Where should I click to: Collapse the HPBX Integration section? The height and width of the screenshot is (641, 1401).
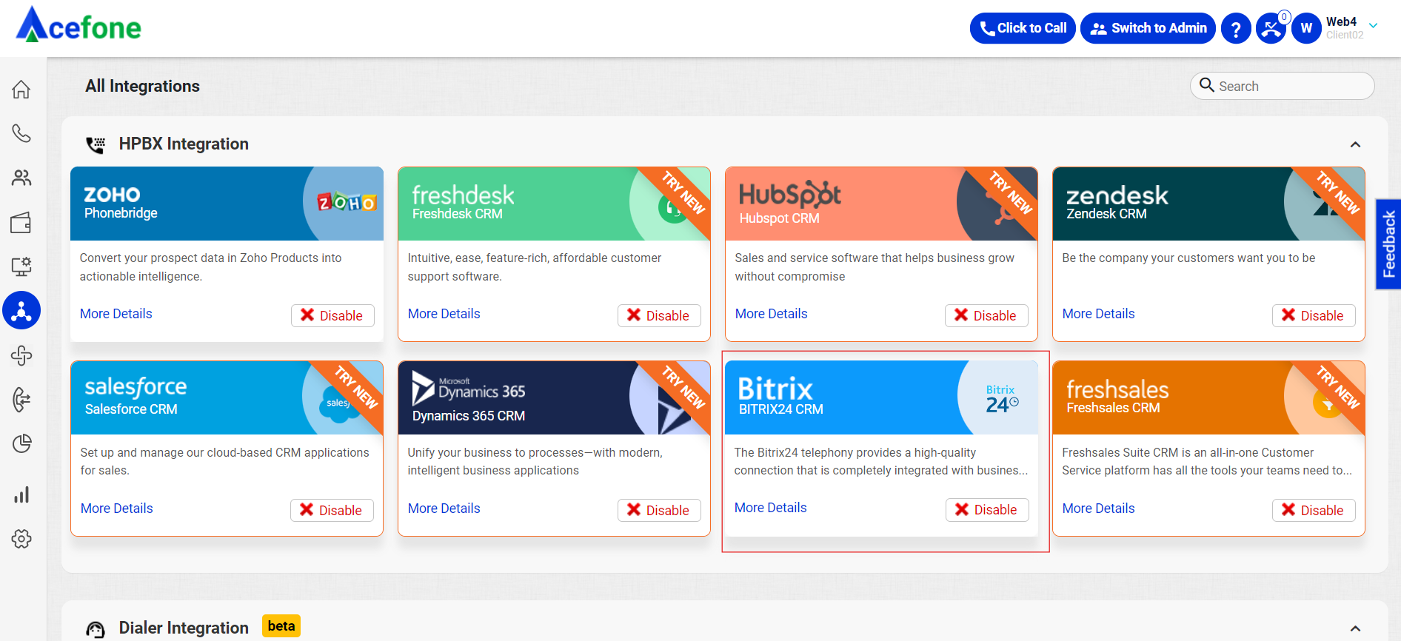(x=1355, y=144)
